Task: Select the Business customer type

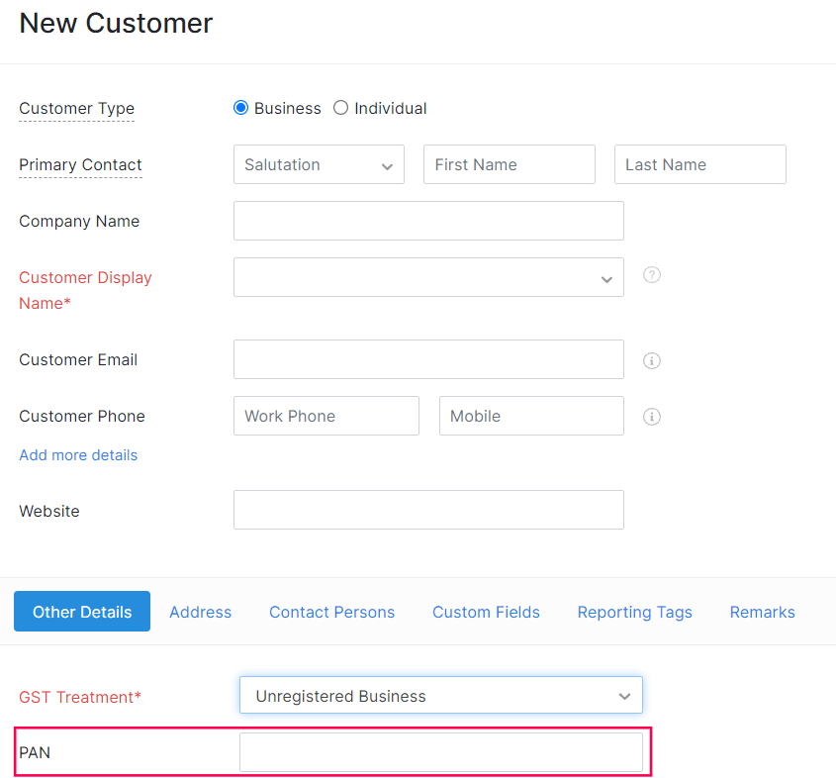Action: tap(241, 108)
